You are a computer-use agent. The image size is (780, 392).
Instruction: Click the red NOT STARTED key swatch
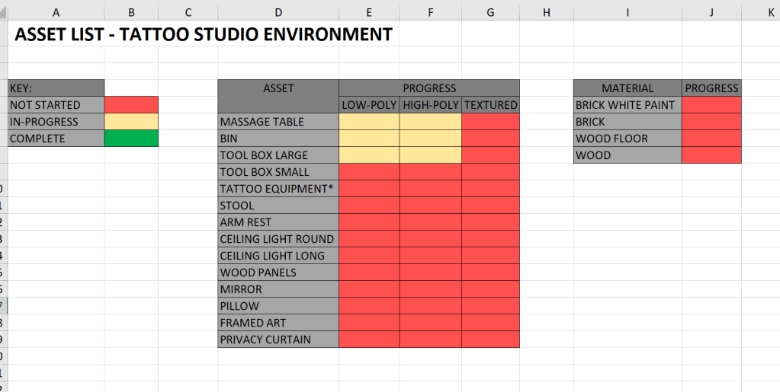tap(131, 105)
